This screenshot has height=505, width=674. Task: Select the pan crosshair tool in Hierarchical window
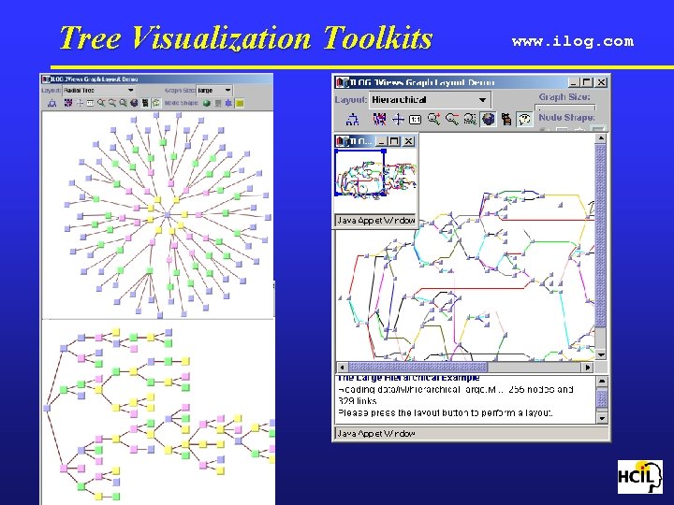[x=398, y=119]
